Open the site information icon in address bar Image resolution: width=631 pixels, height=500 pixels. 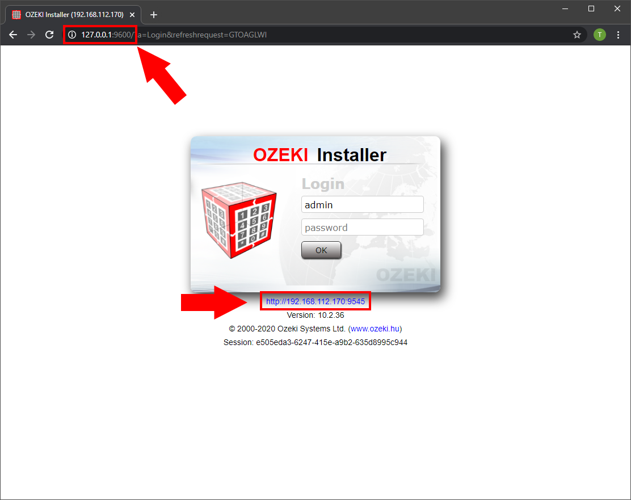[x=72, y=35]
